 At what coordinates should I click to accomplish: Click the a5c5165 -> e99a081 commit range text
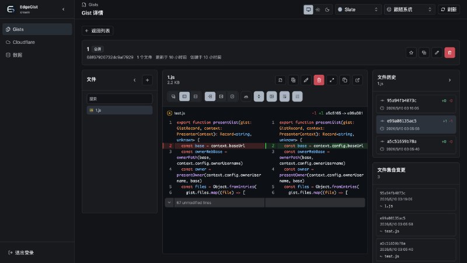click(344, 113)
